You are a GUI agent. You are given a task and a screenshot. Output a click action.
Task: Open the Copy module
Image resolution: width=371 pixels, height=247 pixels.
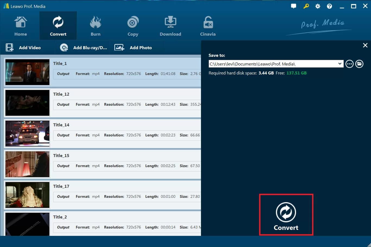133,25
